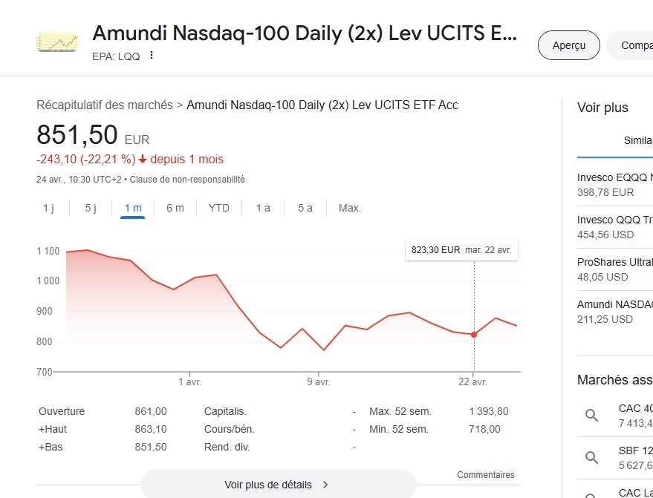Click the chevron in Voir plus de détails
The height and width of the screenshot is (498, 653).
[x=325, y=485]
